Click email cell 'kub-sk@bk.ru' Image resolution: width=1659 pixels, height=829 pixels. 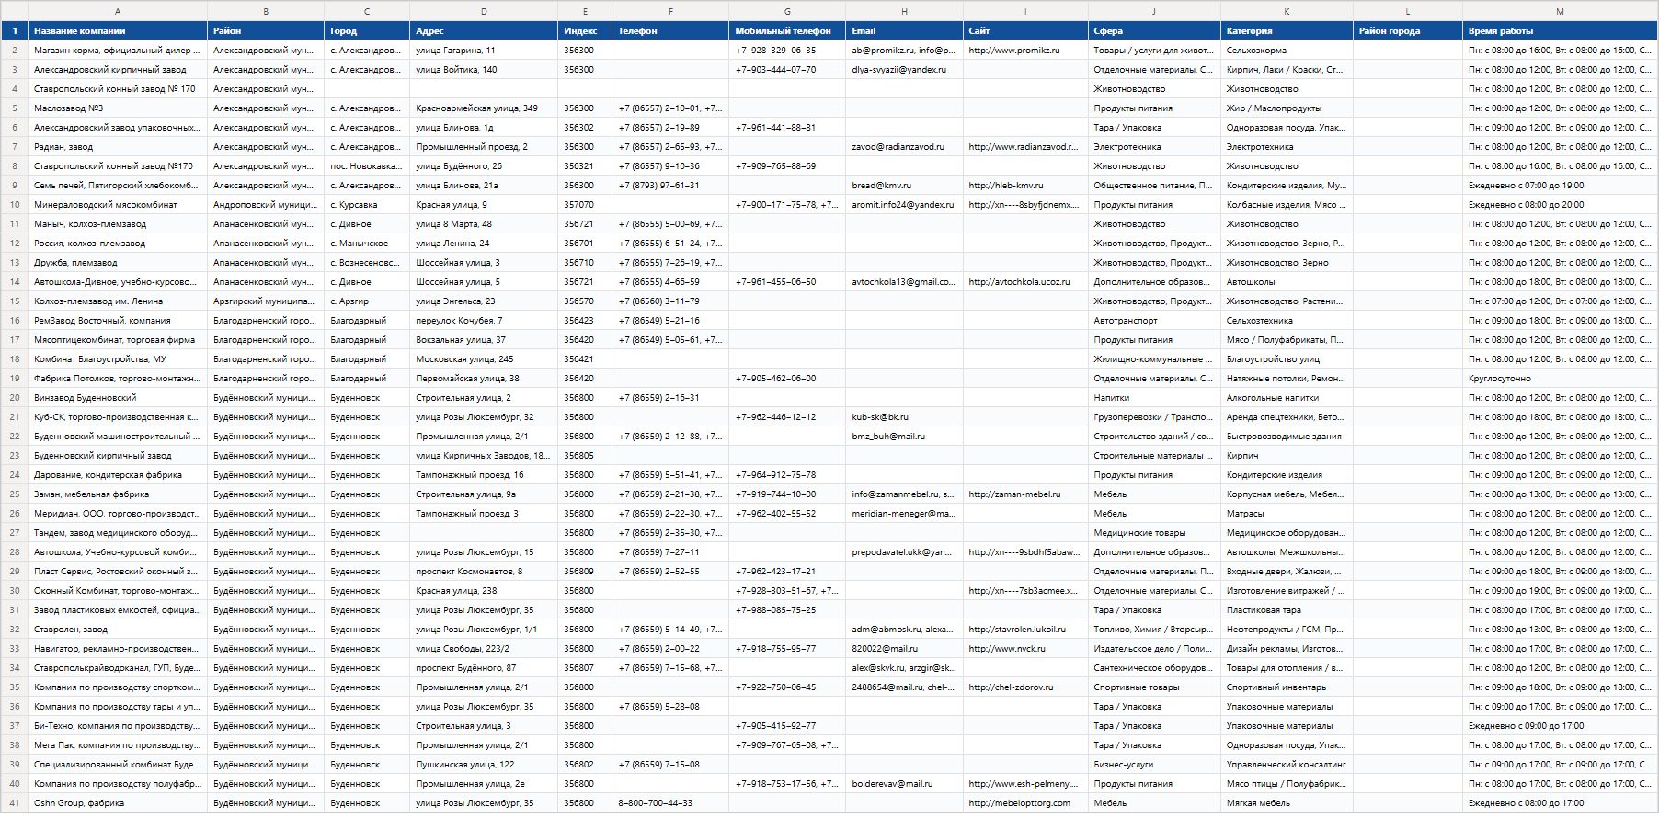click(904, 416)
